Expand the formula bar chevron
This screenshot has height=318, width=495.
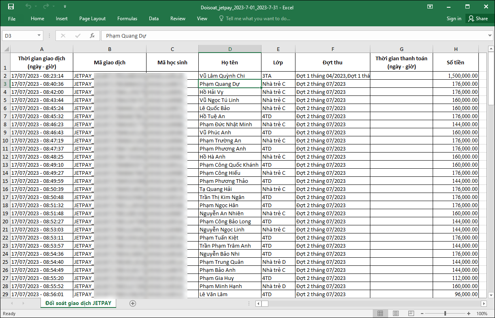(x=490, y=36)
